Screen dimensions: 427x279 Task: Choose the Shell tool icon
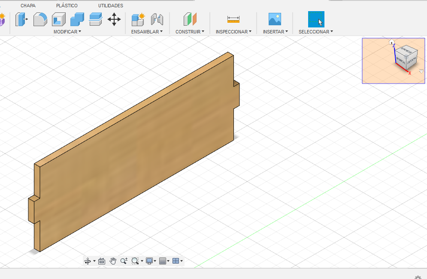point(58,19)
